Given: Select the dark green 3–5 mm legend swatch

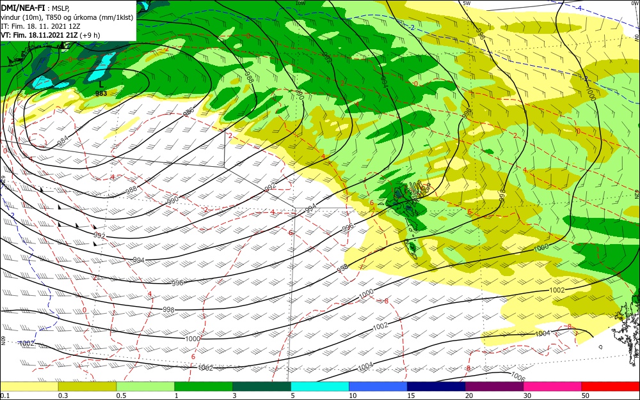Looking at the screenshot, I should 262,387.
